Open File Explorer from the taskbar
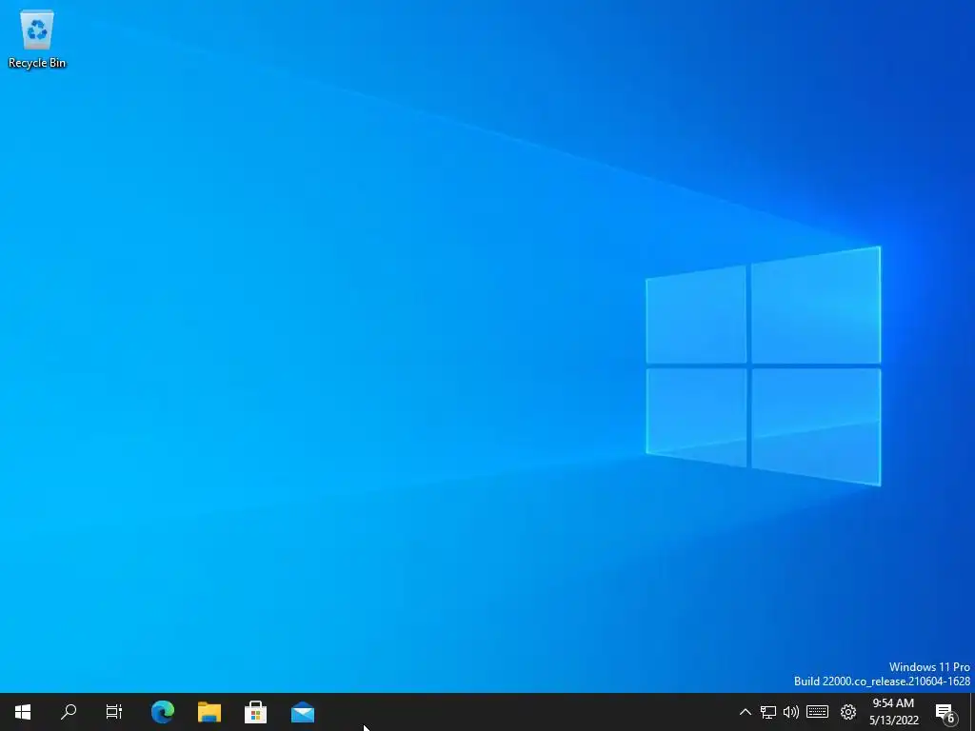 coord(209,712)
